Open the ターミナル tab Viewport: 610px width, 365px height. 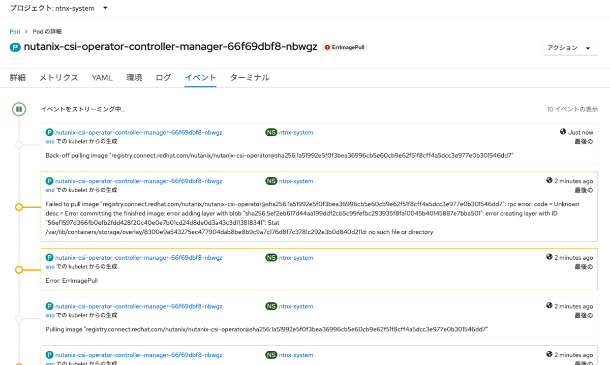(x=250, y=78)
